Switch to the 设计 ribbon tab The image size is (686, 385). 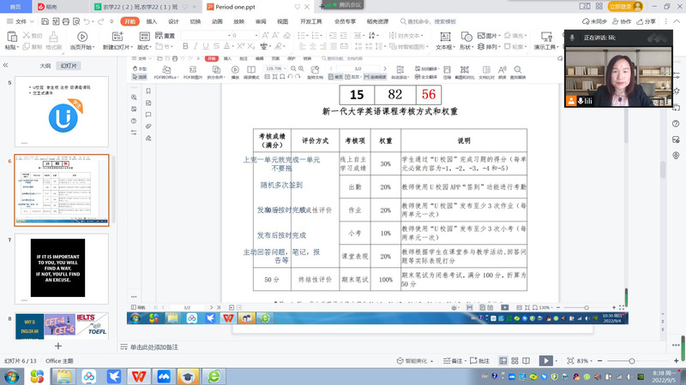pos(173,21)
